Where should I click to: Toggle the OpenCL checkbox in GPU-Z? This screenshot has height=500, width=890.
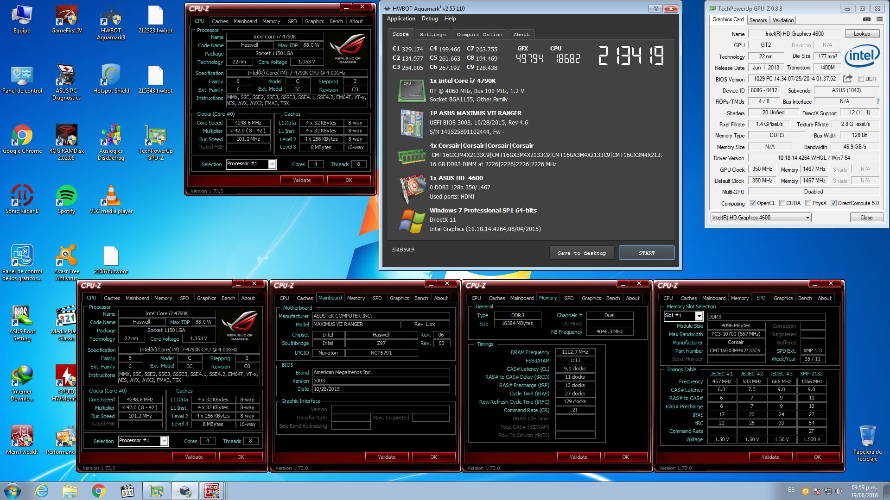[753, 203]
